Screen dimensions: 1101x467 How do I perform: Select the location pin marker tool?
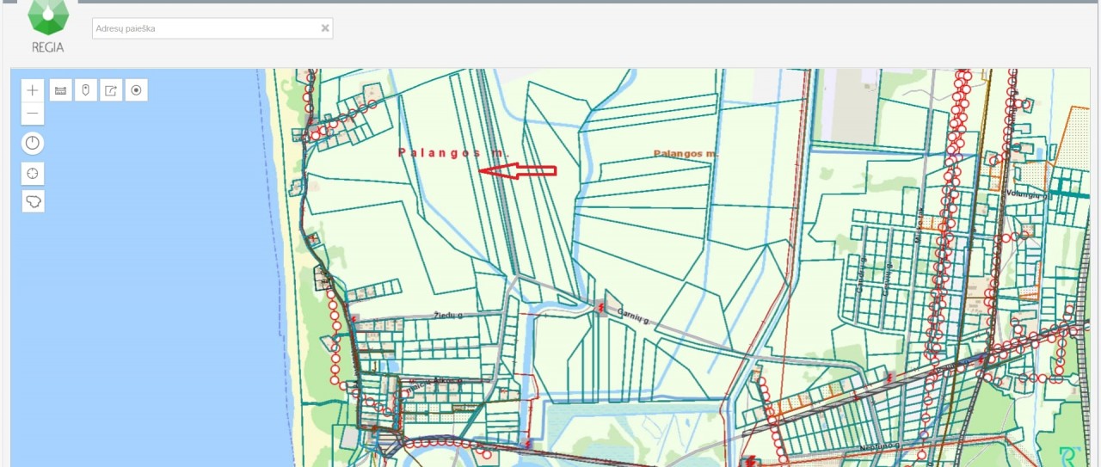pyautogui.click(x=85, y=90)
